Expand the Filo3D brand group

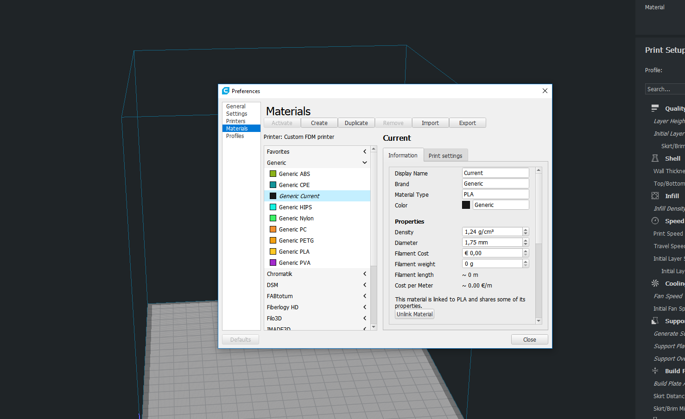click(365, 318)
